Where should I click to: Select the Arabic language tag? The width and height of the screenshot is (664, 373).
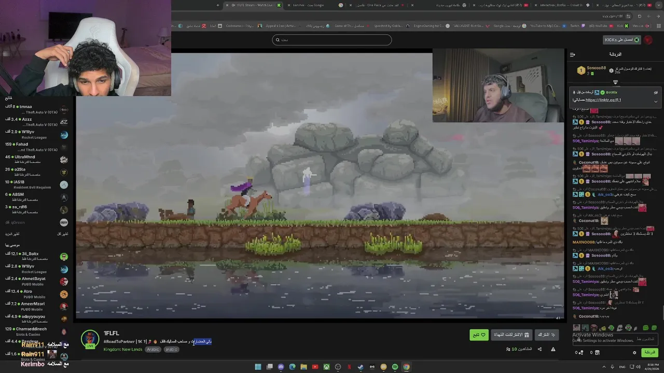pyautogui.click(x=153, y=349)
